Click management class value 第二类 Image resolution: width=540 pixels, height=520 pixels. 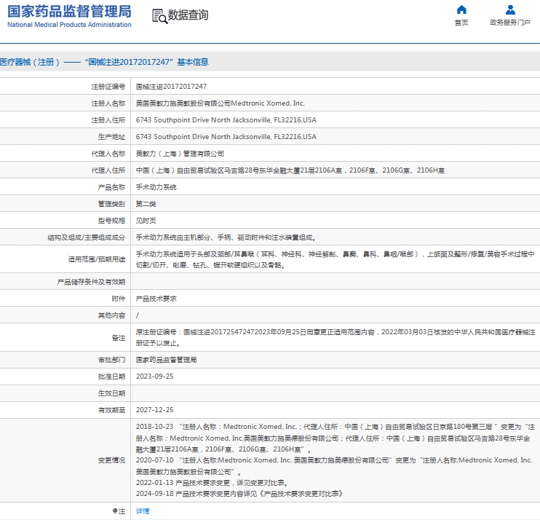[x=146, y=204]
